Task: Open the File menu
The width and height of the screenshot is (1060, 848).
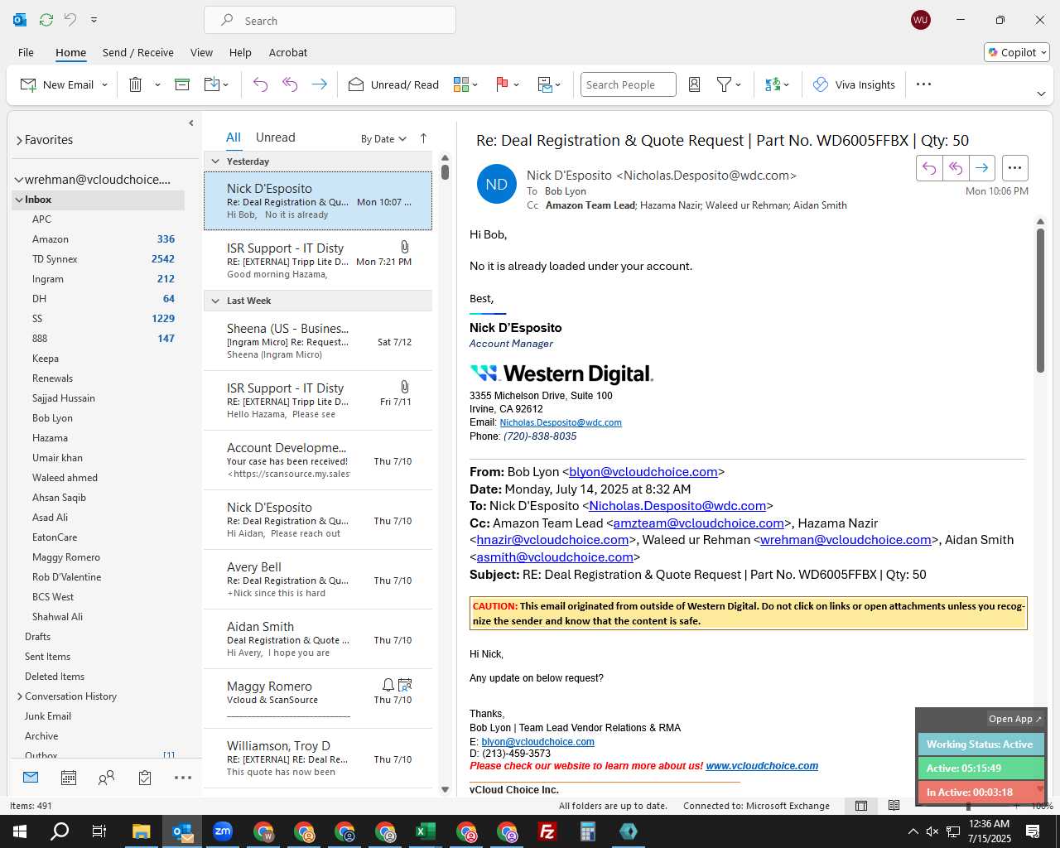Action: (x=26, y=52)
